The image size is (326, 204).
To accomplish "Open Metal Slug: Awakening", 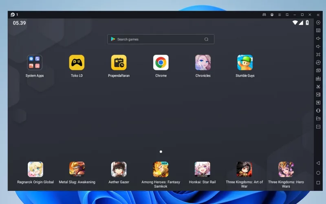I will click(77, 169).
